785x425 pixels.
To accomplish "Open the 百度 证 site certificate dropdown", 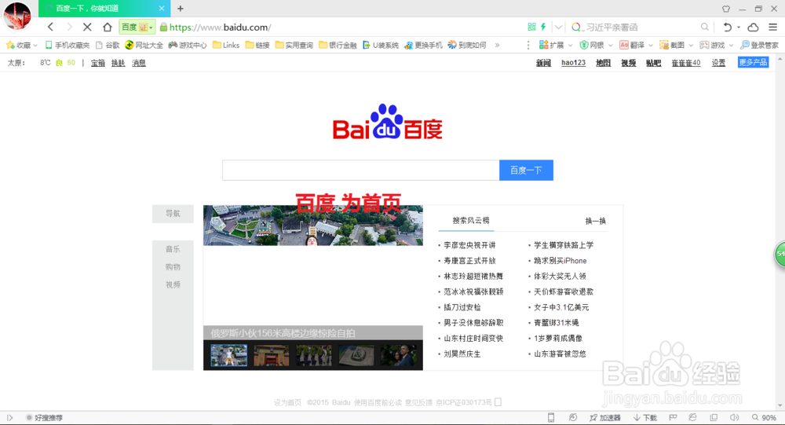I will point(137,27).
